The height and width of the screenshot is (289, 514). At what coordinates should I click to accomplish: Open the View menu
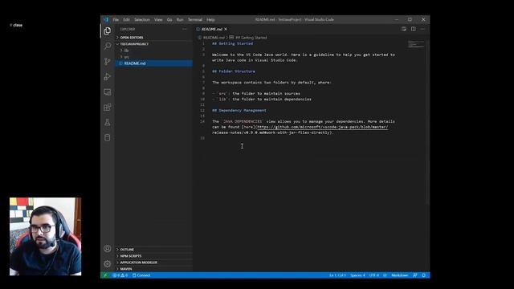click(158, 19)
